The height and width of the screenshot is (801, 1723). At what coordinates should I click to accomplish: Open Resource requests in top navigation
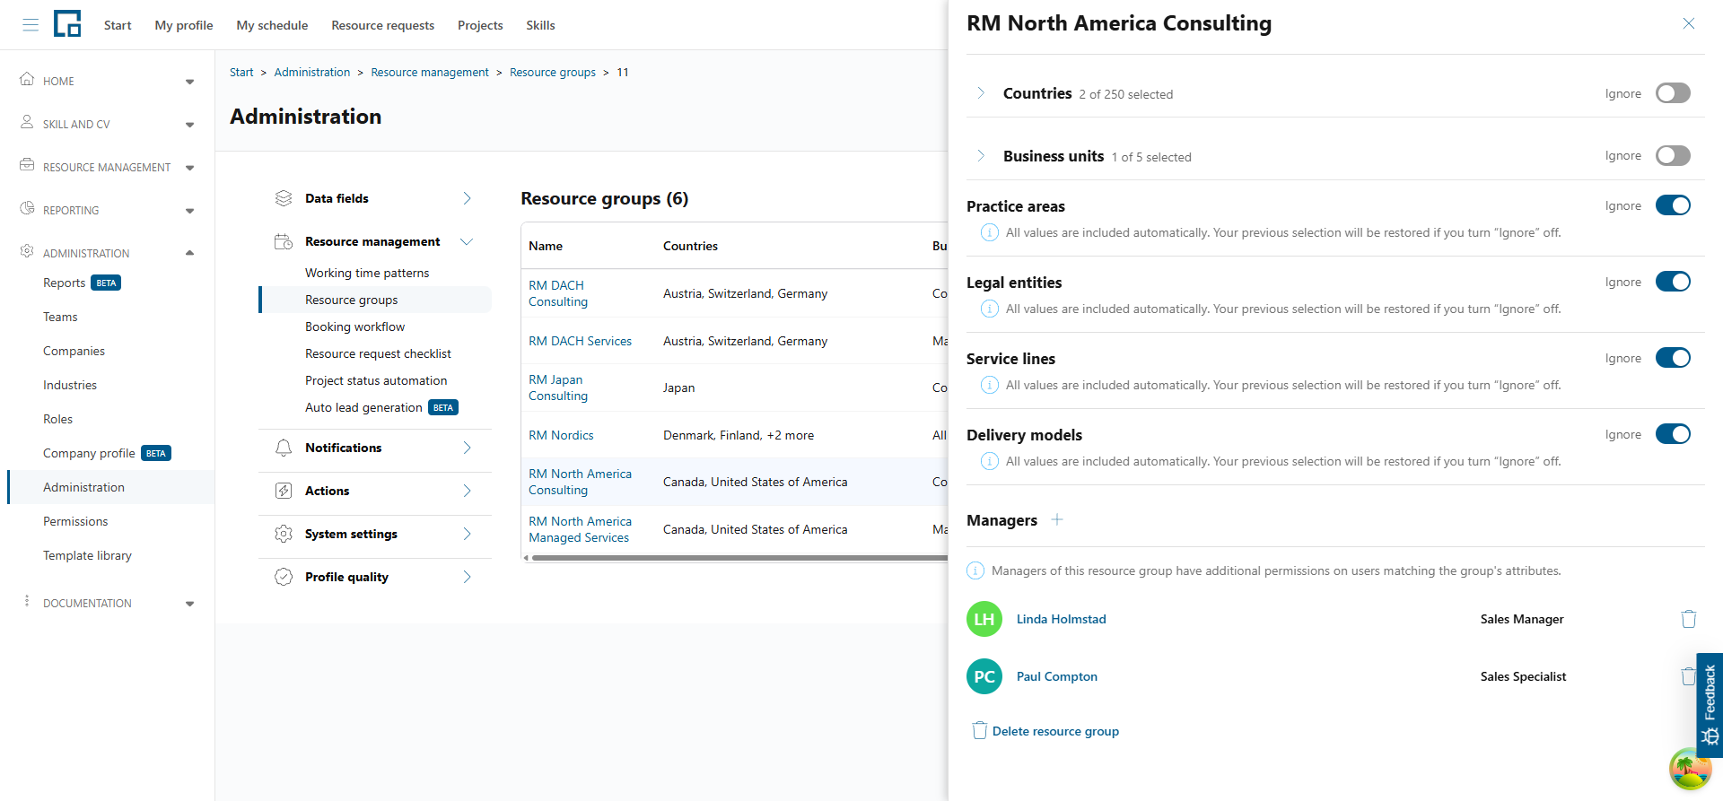click(382, 25)
